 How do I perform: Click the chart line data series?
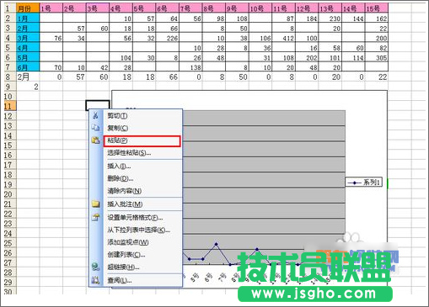pos(217,245)
